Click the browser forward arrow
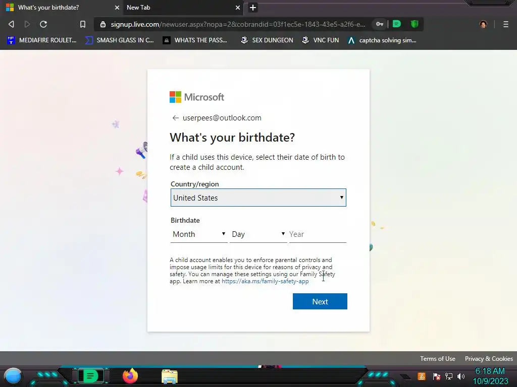This screenshot has height=387, width=517. click(x=27, y=24)
